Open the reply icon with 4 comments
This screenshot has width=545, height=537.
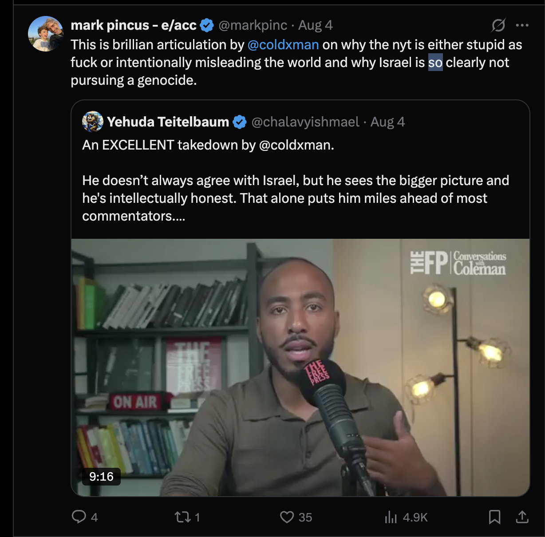79,517
